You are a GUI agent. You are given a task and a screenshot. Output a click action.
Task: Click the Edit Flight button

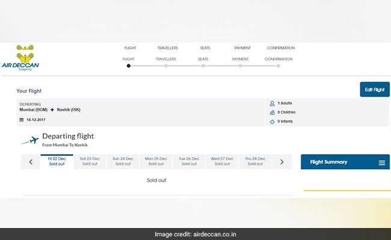click(375, 89)
